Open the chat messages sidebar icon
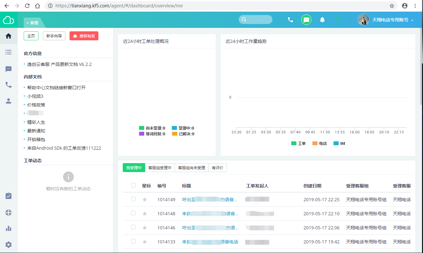 (9, 69)
